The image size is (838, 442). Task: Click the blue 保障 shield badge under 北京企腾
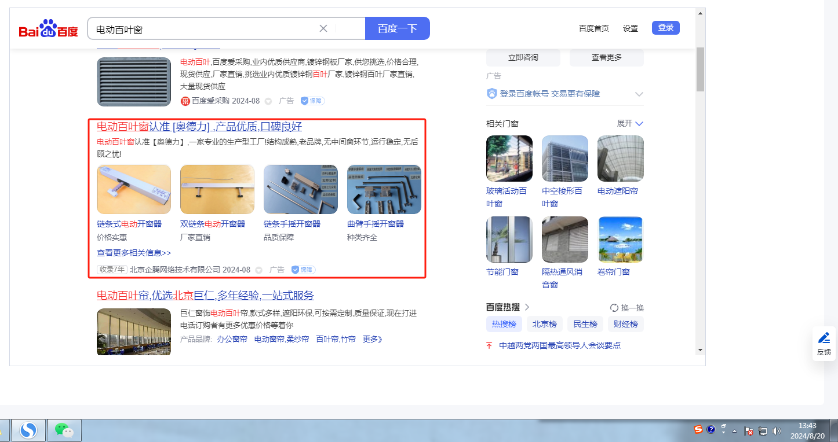tap(303, 270)
